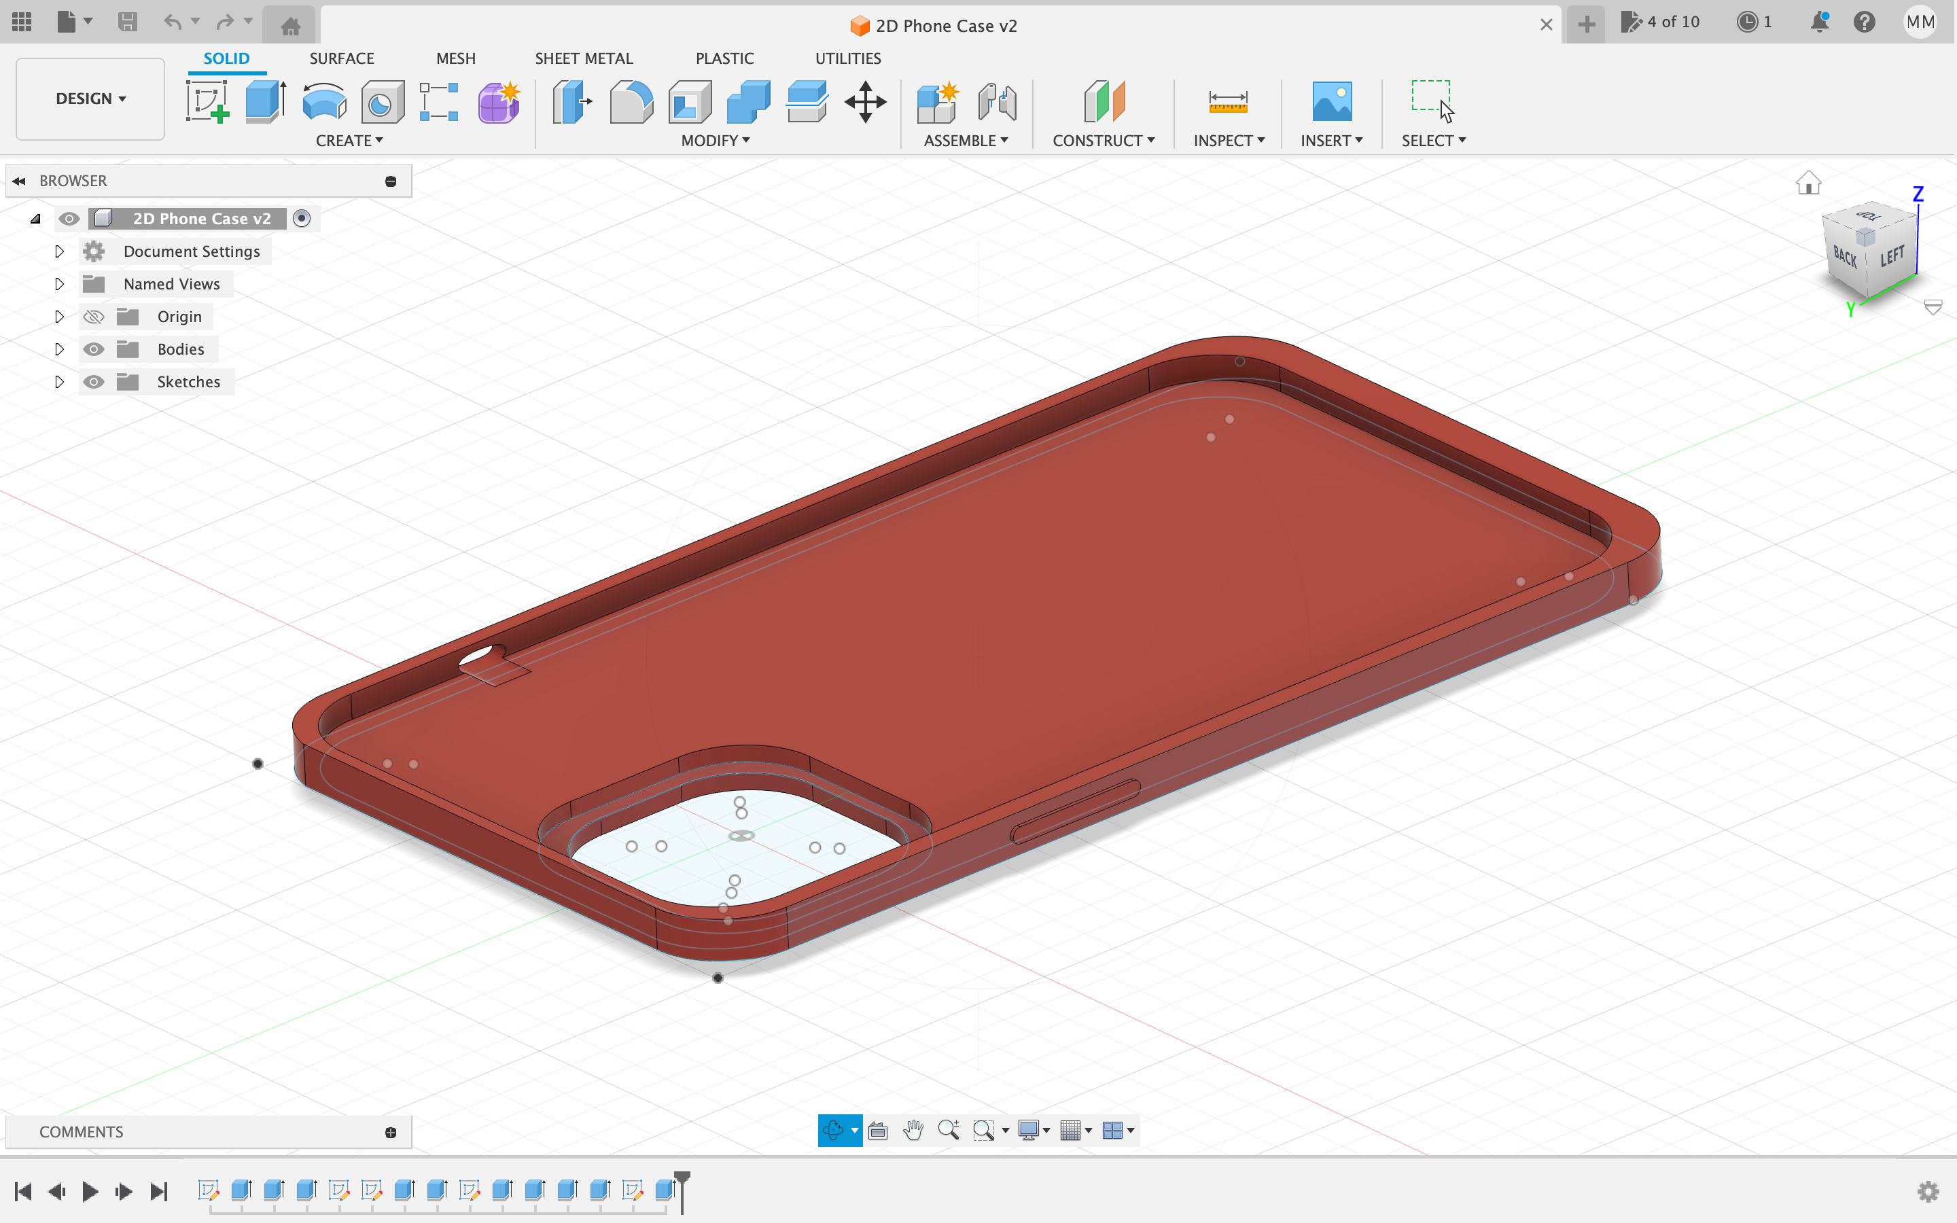Open the Measure tool under Inspect

coord(1228,102)
